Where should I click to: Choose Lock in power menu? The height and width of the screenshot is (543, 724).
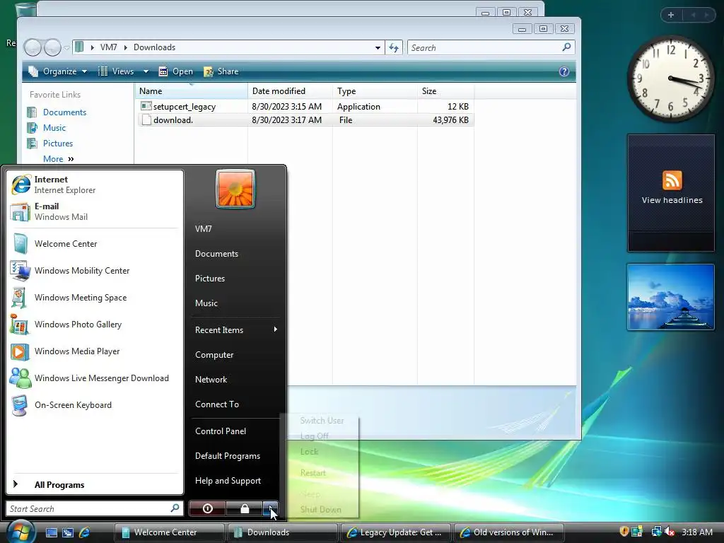click(322, 452)
